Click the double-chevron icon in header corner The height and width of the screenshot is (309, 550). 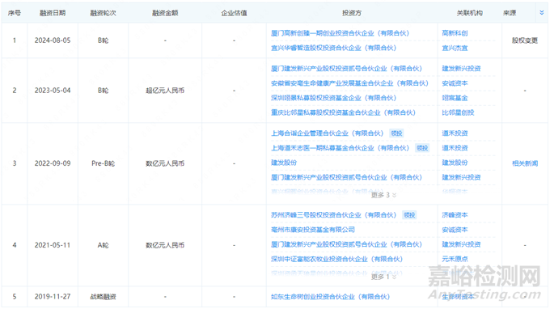[542, 13]
